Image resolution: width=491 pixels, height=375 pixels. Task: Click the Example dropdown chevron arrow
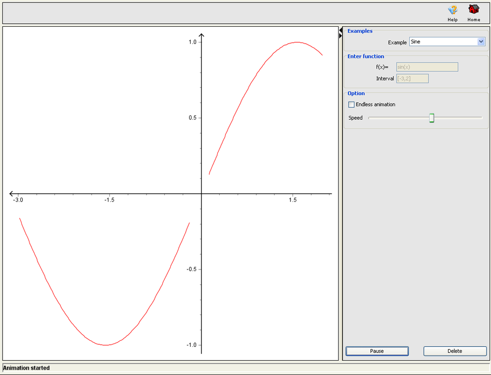481,42
